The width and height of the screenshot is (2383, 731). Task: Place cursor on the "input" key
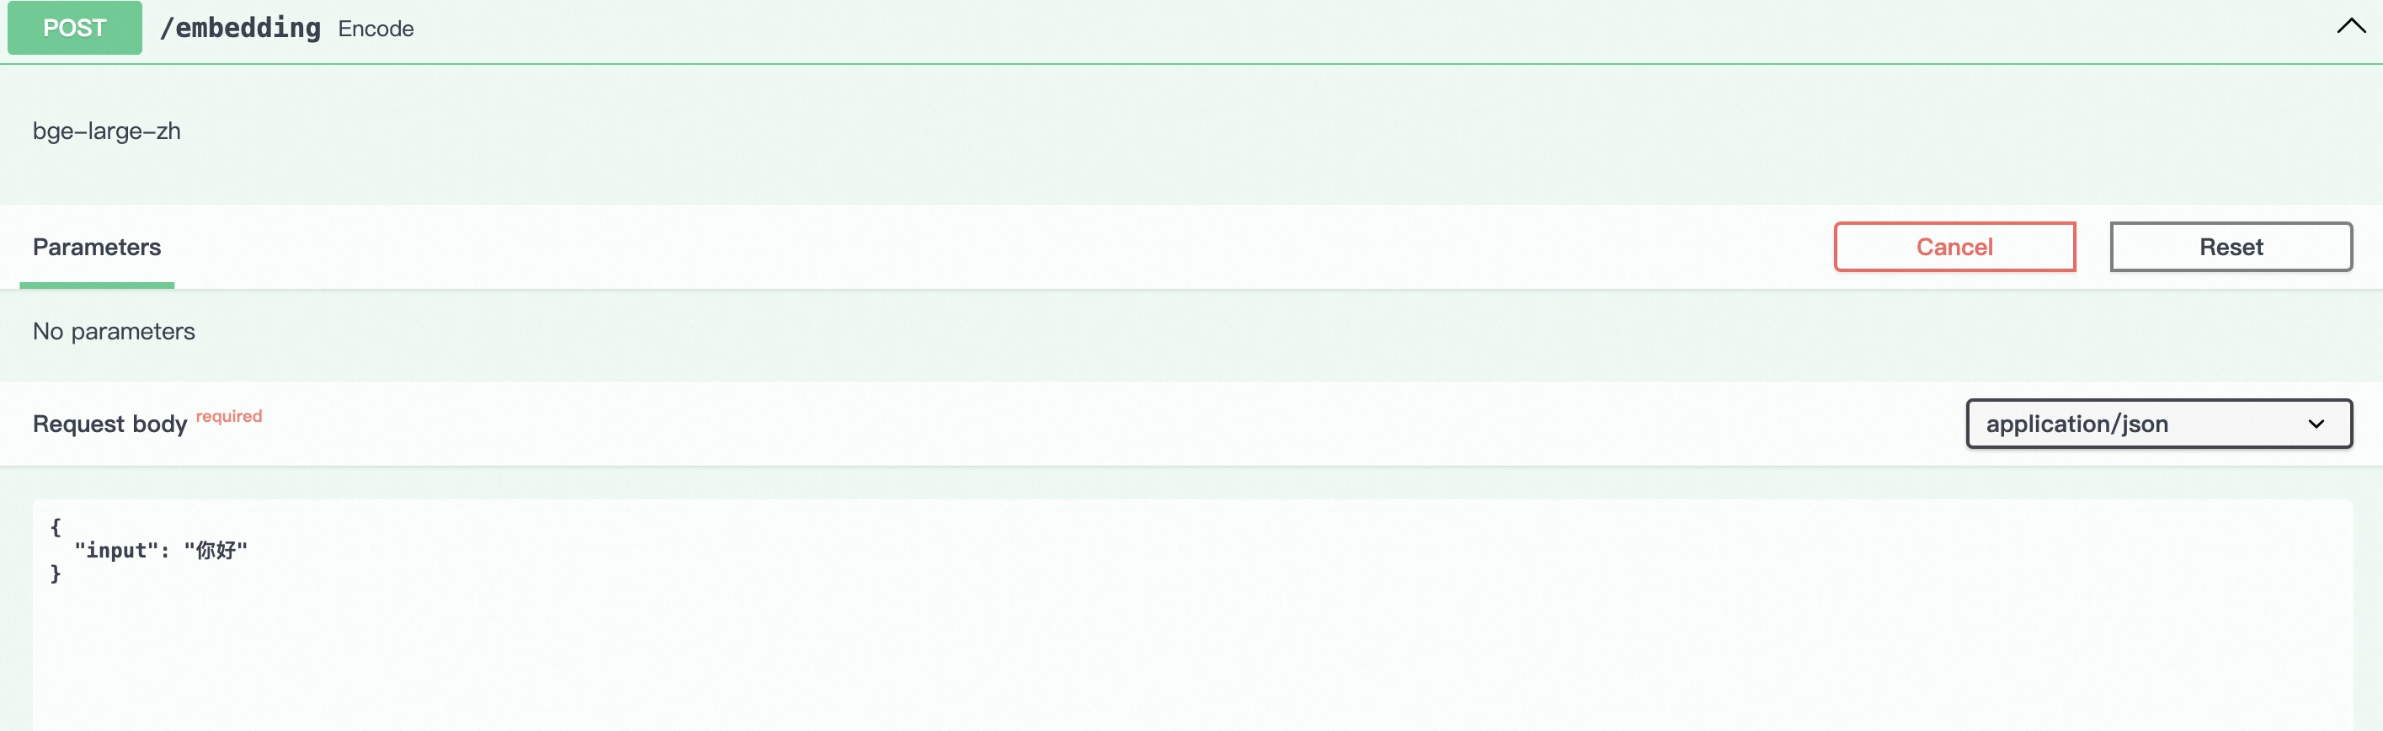pos(116,551)
